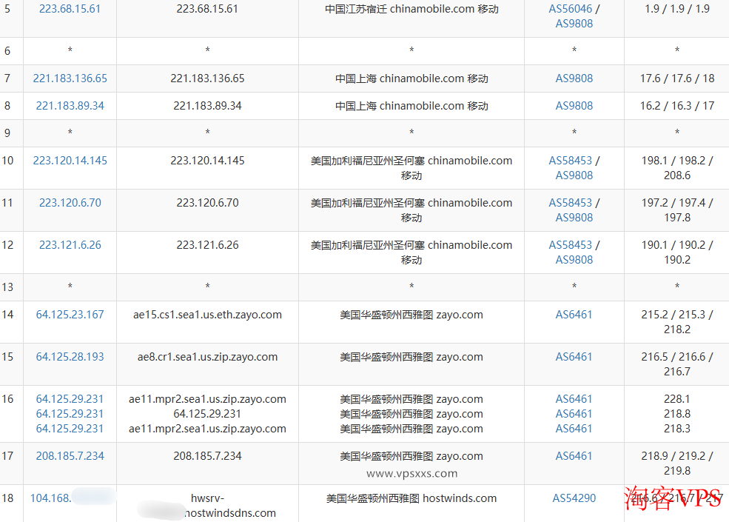Click the AS9808 link in hop 8
Viewport: 729px width, 522px height.
click(x=574, y=106)
